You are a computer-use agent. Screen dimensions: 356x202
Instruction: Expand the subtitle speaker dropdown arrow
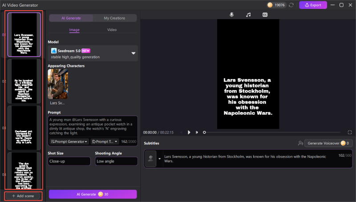pyautogui.click(x=160, y=158)
